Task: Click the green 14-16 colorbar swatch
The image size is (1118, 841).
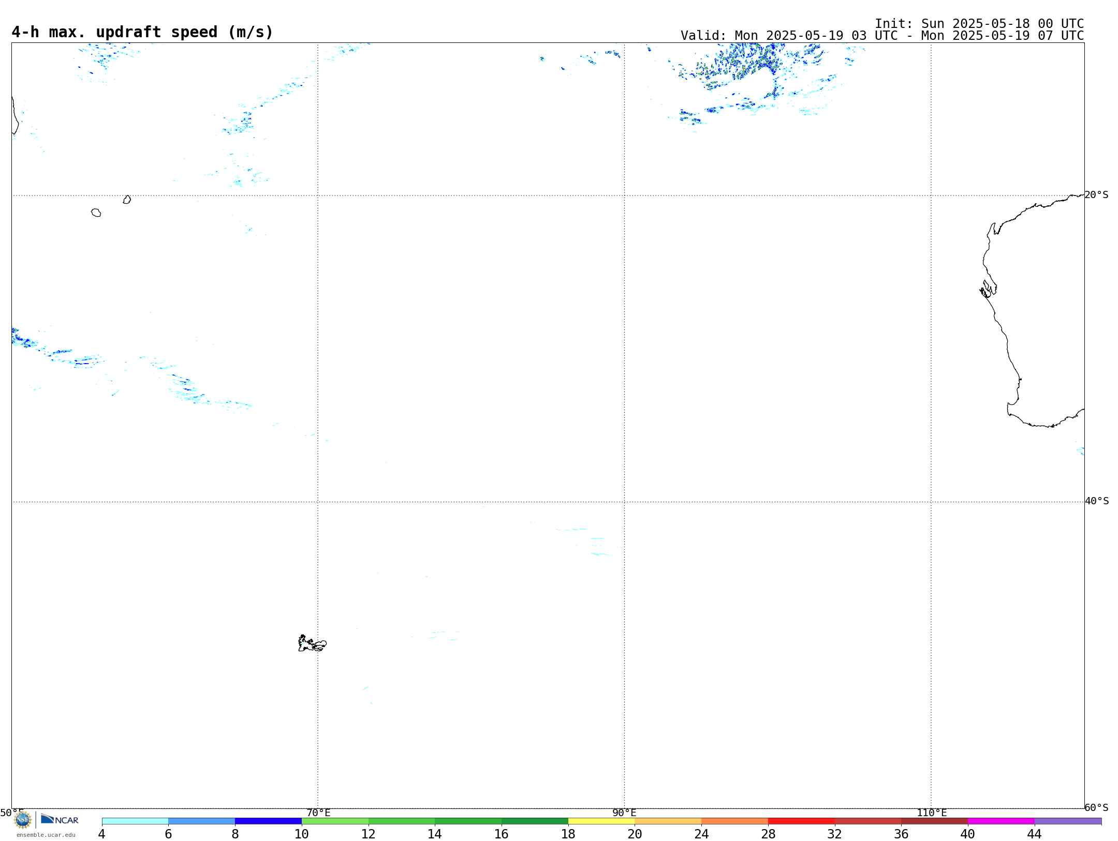Action: click(468, 821)
